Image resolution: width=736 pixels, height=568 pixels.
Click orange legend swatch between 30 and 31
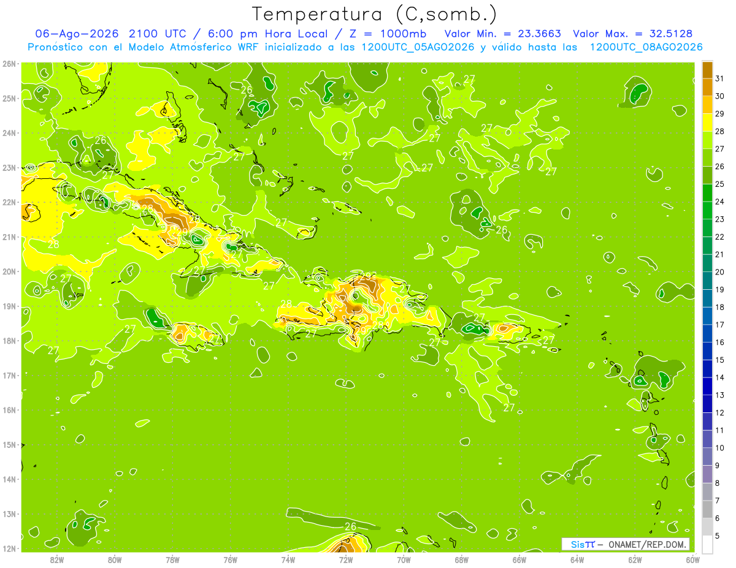pos(707,87)
